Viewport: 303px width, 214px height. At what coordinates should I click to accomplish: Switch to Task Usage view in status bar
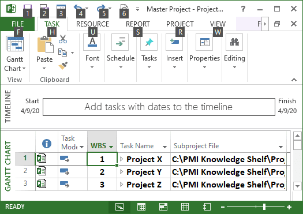(141, 207)
